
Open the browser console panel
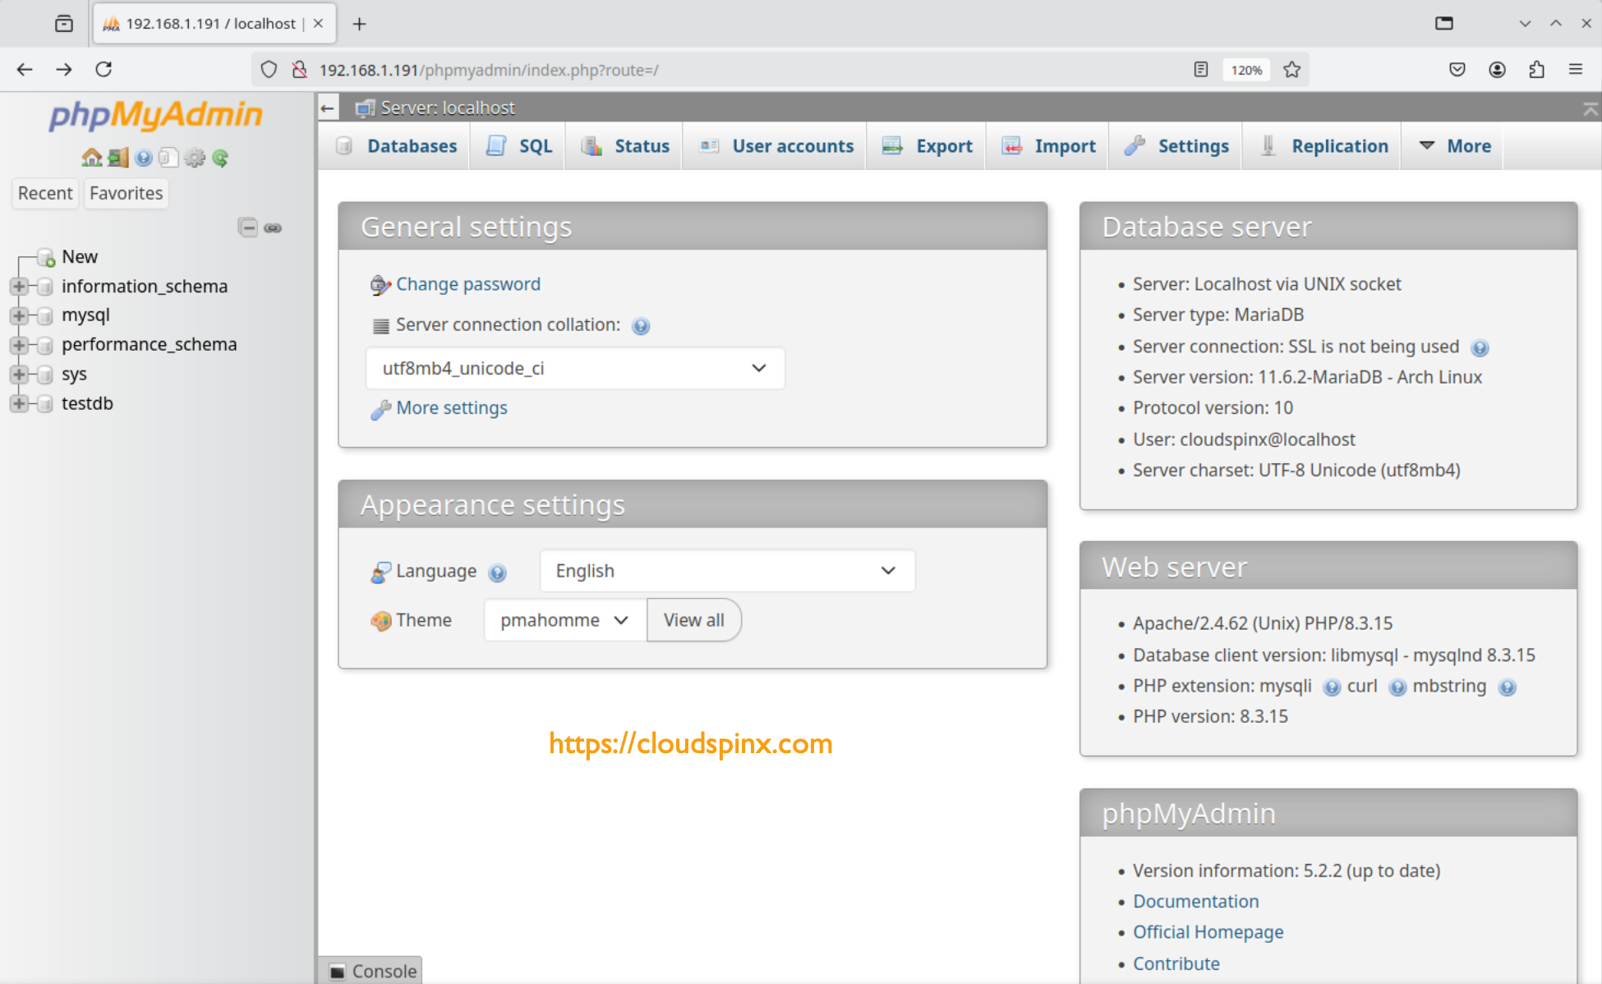371,971
